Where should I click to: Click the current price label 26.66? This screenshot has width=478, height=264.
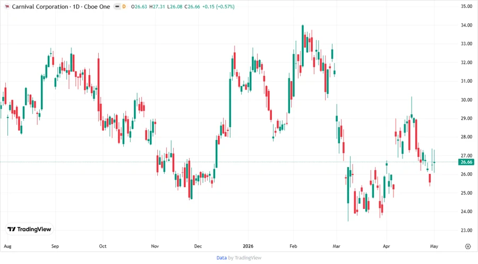(x=466, y=162)
